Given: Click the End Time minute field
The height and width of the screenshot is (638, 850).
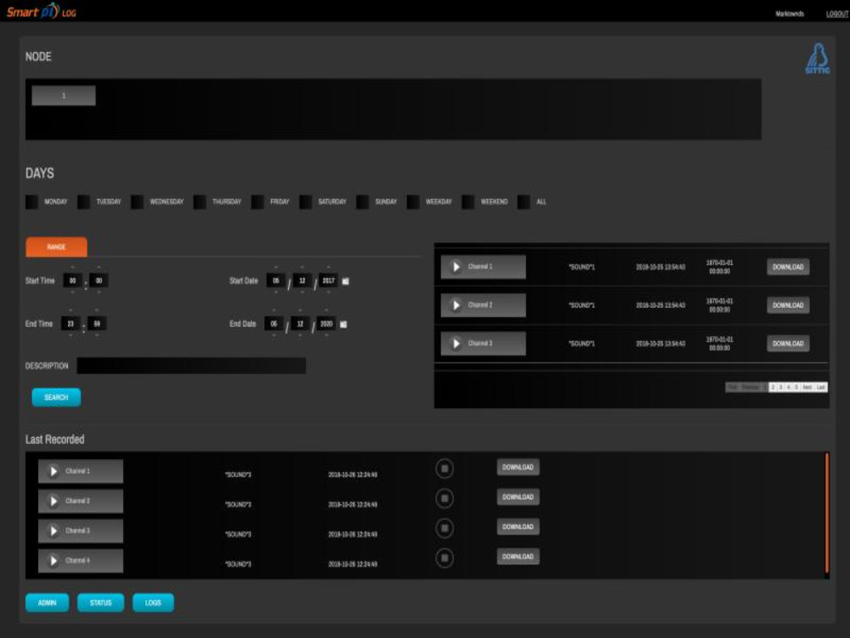Looking at the screenshot, I should (97, 324).
